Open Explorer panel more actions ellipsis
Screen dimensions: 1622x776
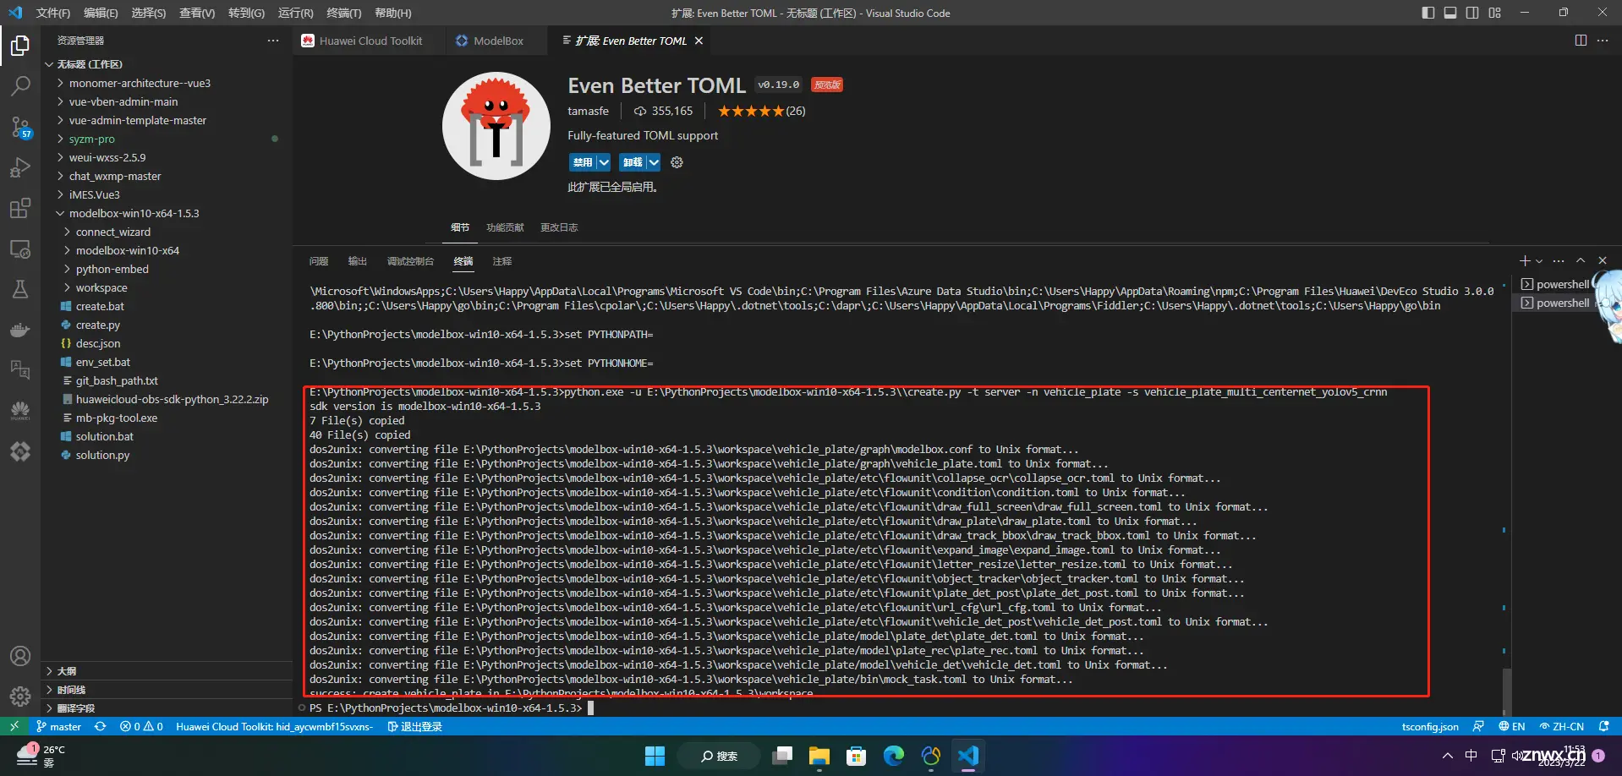[x=272, y=41]
